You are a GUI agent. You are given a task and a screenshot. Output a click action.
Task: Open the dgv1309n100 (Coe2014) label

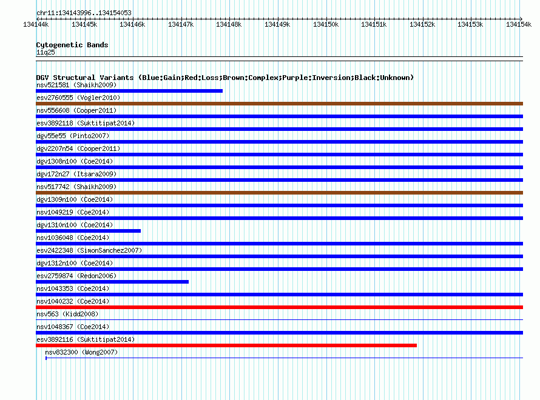pos(75,199)
